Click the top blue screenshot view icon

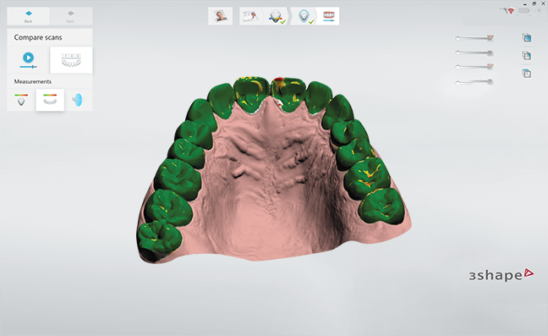(527, 37)
